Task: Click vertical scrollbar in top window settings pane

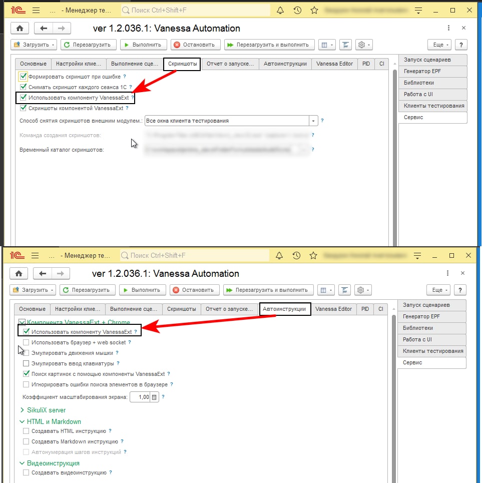Action: click(x=395, y=157)
